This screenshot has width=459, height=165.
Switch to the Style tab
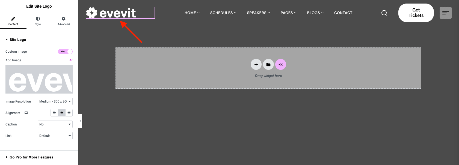tap(38, 21)
